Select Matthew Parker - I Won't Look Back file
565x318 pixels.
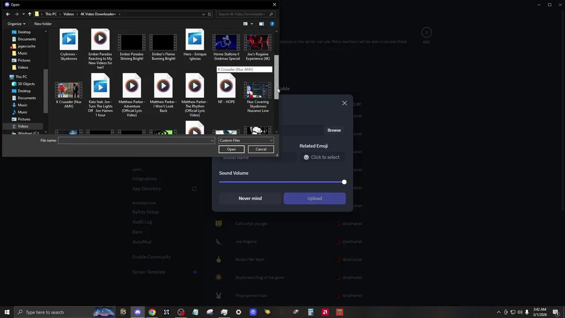163,93
